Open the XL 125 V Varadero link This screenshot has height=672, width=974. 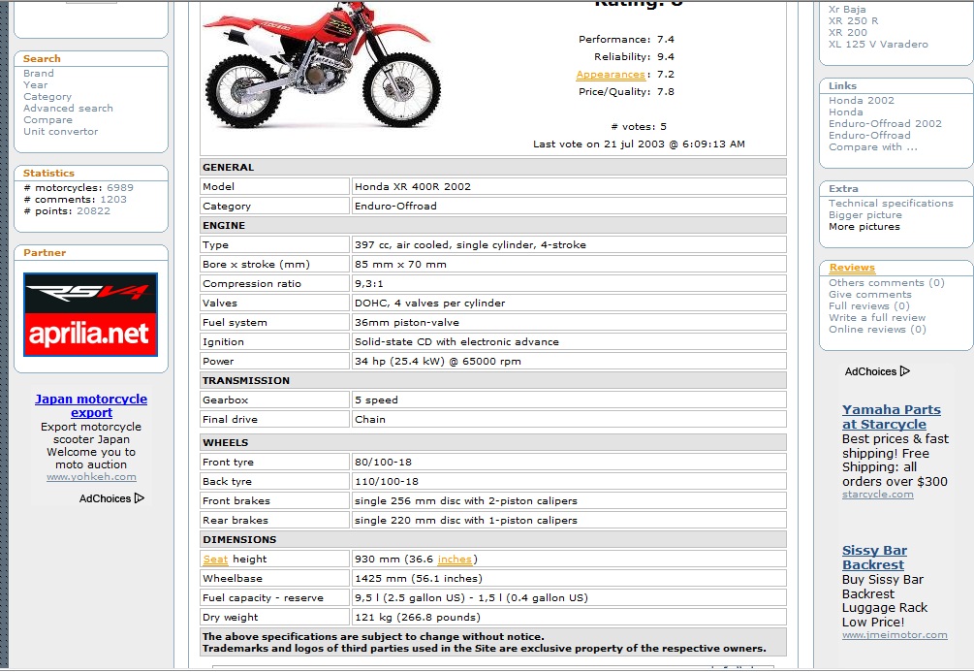tap(878, 45)
